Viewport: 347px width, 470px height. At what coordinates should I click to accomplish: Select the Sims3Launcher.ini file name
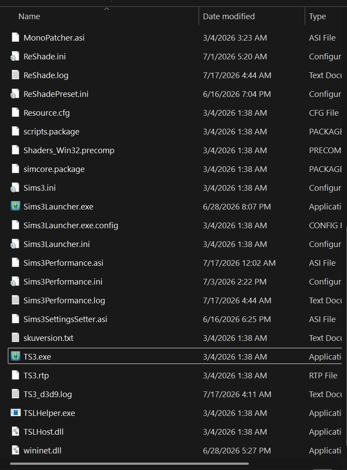(x=57, y=244)
